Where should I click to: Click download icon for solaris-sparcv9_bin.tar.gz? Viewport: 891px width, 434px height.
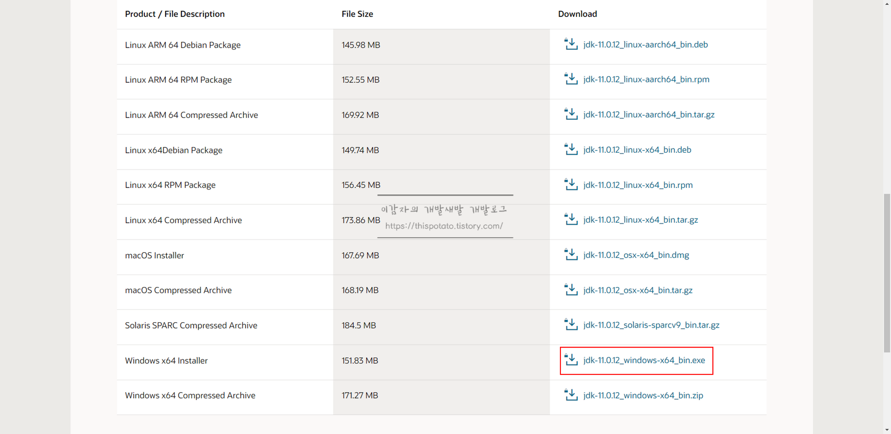(x=571, y=324)
